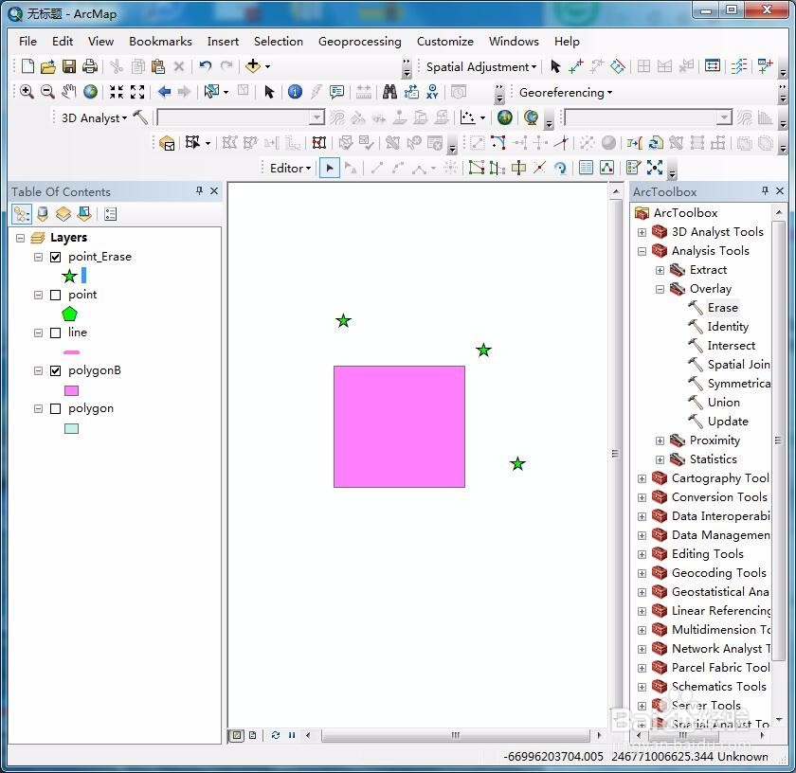Select the Edit tool arrow in Editor toolbar
Screen dimensions: 796x773
click(x=330, y=168)
